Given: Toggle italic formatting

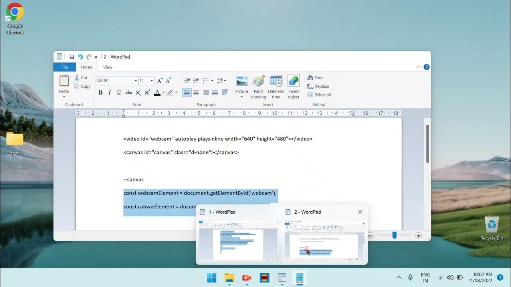Looking at the screenshot, I should coord(110,92).
